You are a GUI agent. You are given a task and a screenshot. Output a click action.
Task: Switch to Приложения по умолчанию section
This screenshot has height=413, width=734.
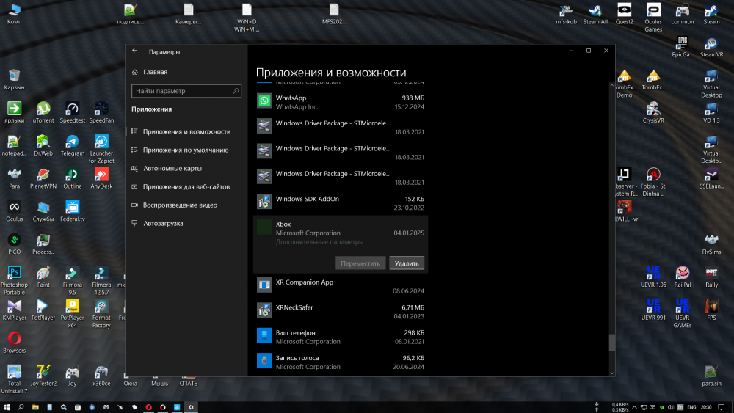pos(186,150)
